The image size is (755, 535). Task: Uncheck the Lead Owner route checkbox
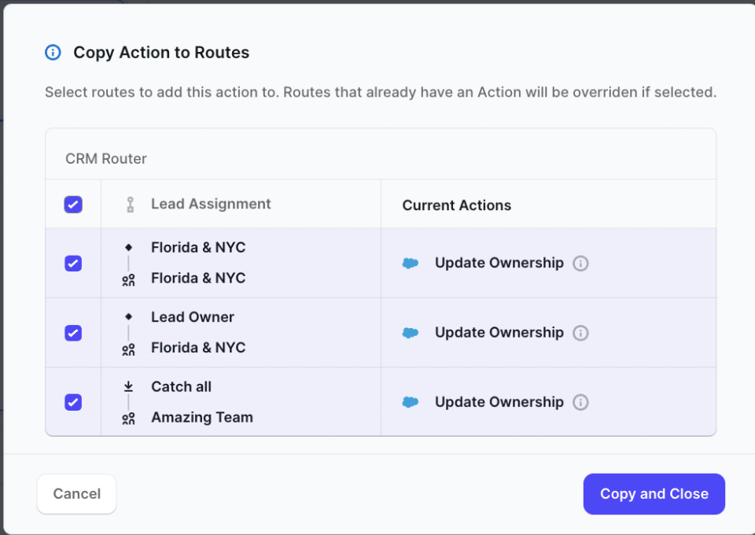click(73, 333)
